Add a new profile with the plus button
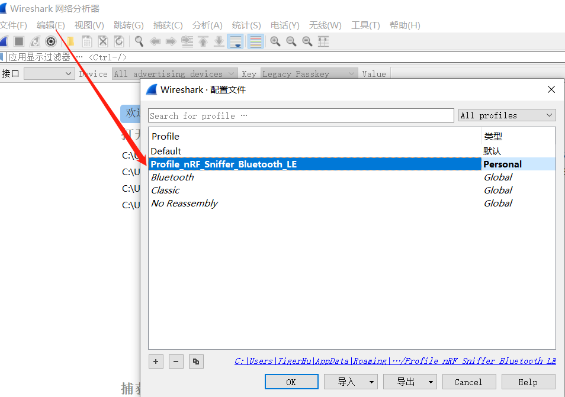The image size is (565, 397). [156, 362]
